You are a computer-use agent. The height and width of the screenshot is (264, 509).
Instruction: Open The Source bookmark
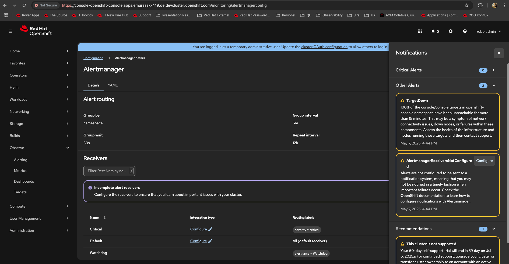point(56,15)
